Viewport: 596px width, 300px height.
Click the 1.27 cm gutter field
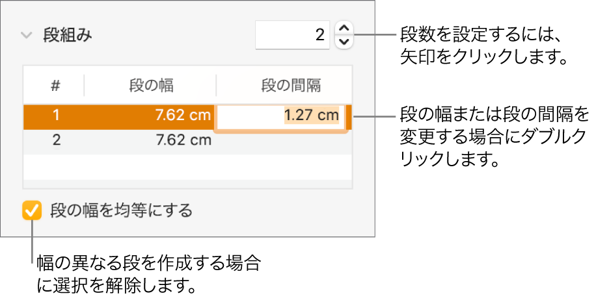tap(280, 116)
